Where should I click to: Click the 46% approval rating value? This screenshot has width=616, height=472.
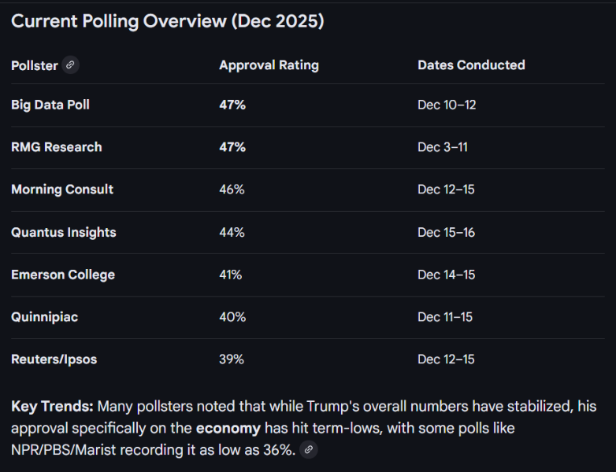232,190
